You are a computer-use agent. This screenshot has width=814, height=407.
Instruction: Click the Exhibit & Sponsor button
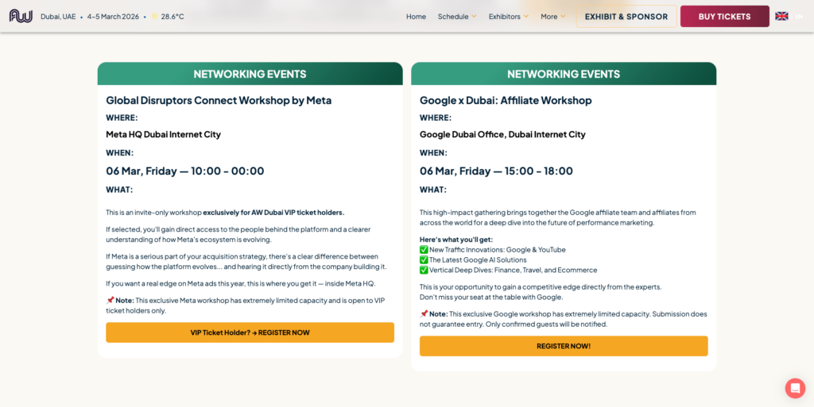(x=626, y=16)
